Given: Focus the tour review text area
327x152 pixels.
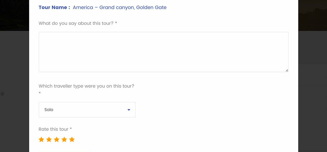Looking at the screenshot, I should coord(163,52).
